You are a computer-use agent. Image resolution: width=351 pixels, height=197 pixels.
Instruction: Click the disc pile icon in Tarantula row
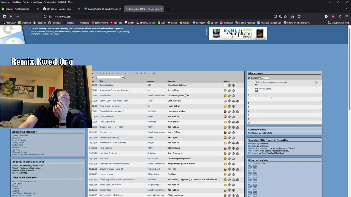(x=237, y=112)
